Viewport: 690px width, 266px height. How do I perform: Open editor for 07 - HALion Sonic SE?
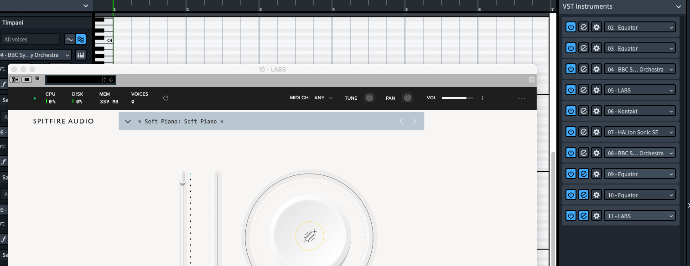(x=583, y=132)
